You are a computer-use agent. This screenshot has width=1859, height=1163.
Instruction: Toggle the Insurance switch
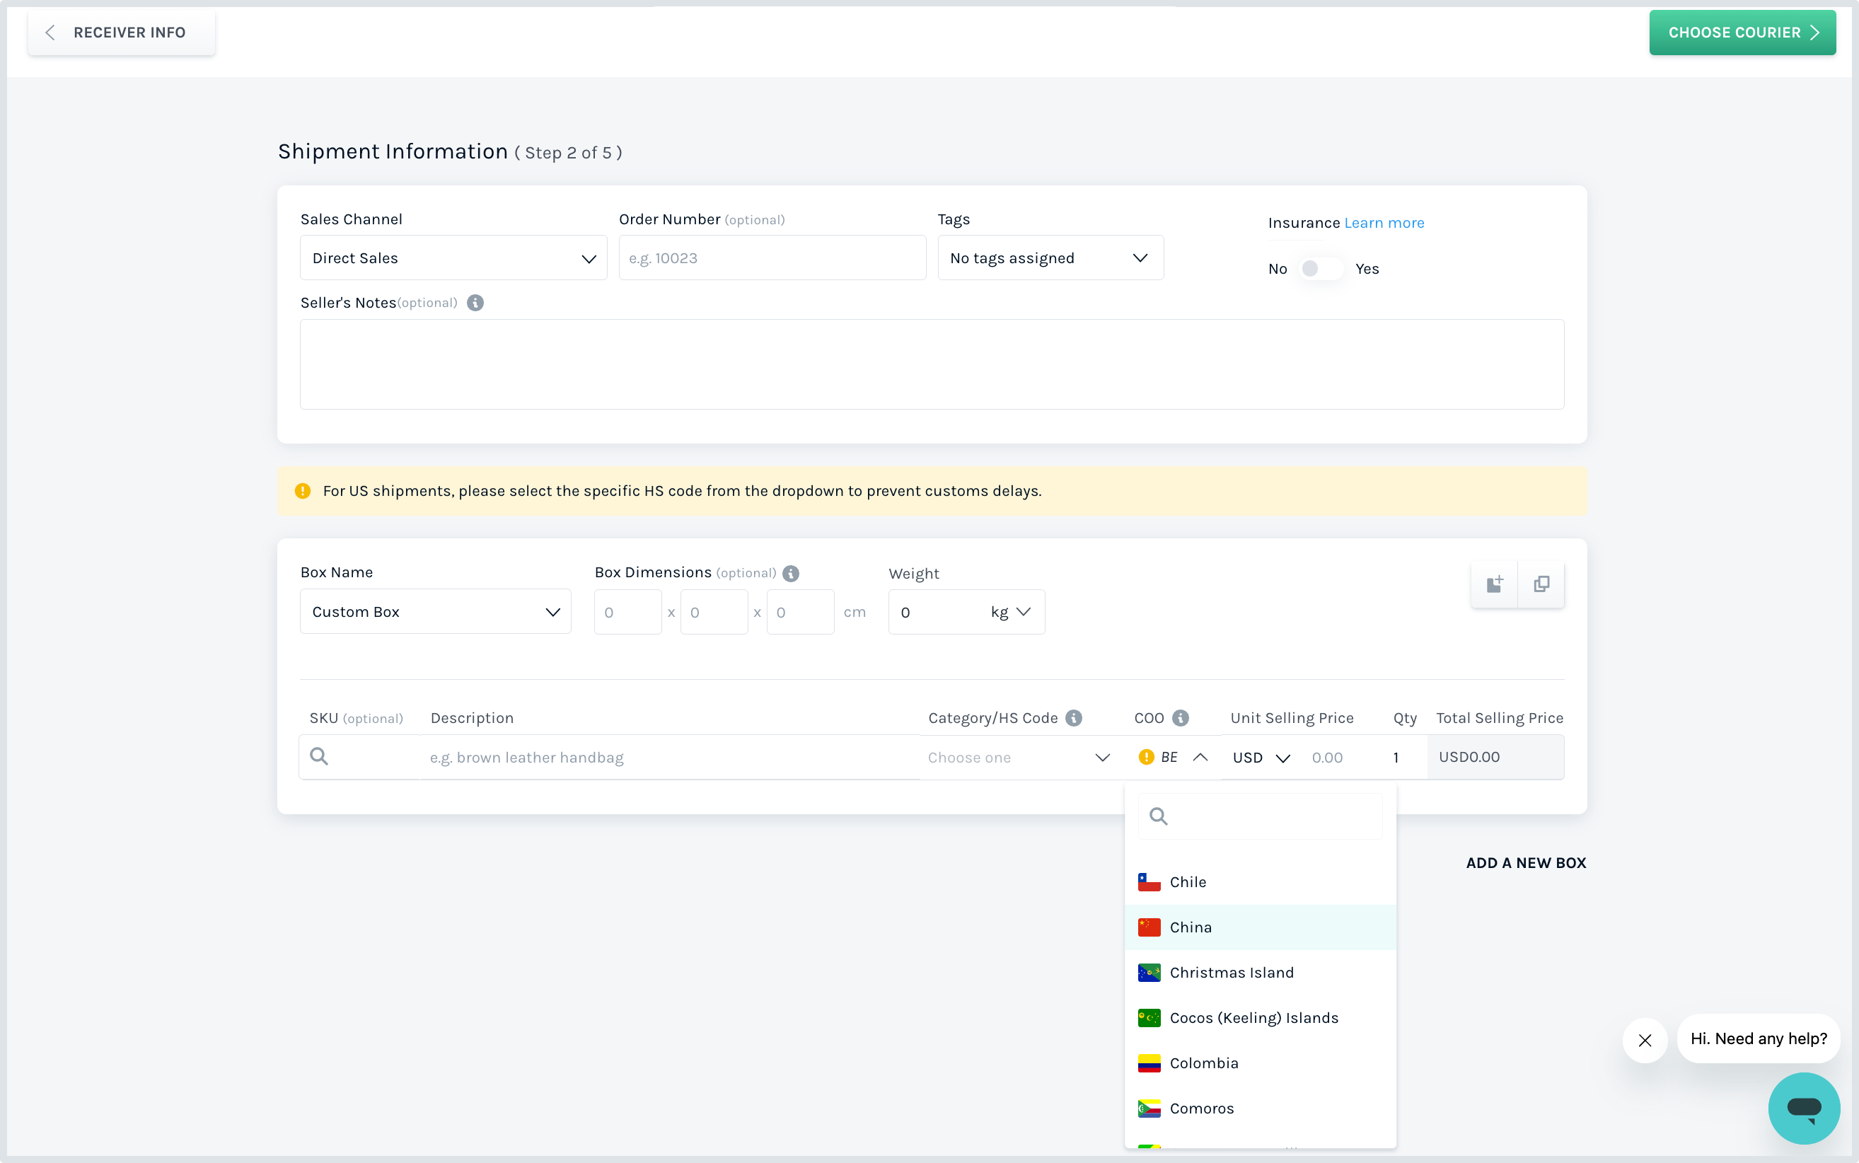1321,268
